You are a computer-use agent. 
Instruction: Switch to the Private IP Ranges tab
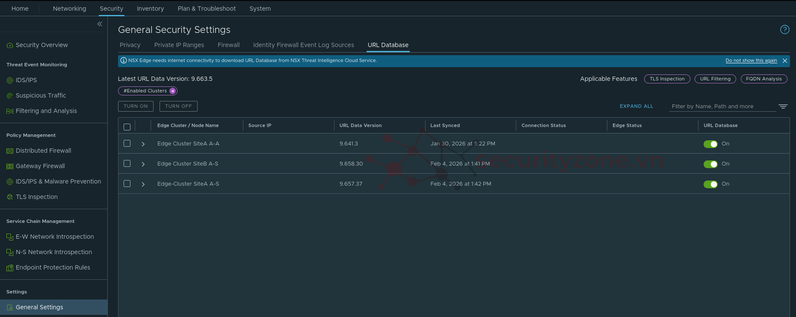coord(179,45)
